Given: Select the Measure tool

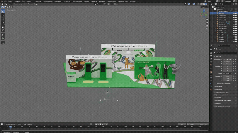Looking at the screenshot, I should coord(3,38).
